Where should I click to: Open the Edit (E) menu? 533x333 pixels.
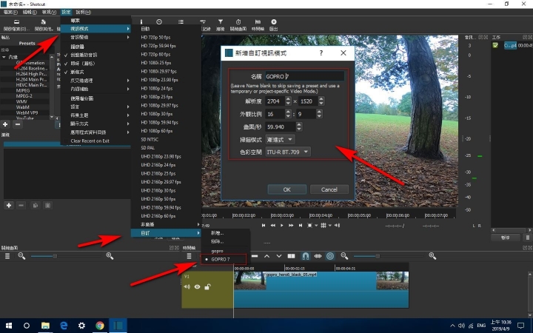click(x=30, y=13)
